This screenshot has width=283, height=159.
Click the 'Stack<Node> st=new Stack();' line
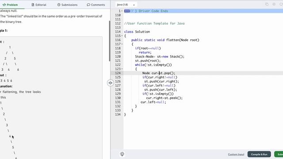(160, 57)
